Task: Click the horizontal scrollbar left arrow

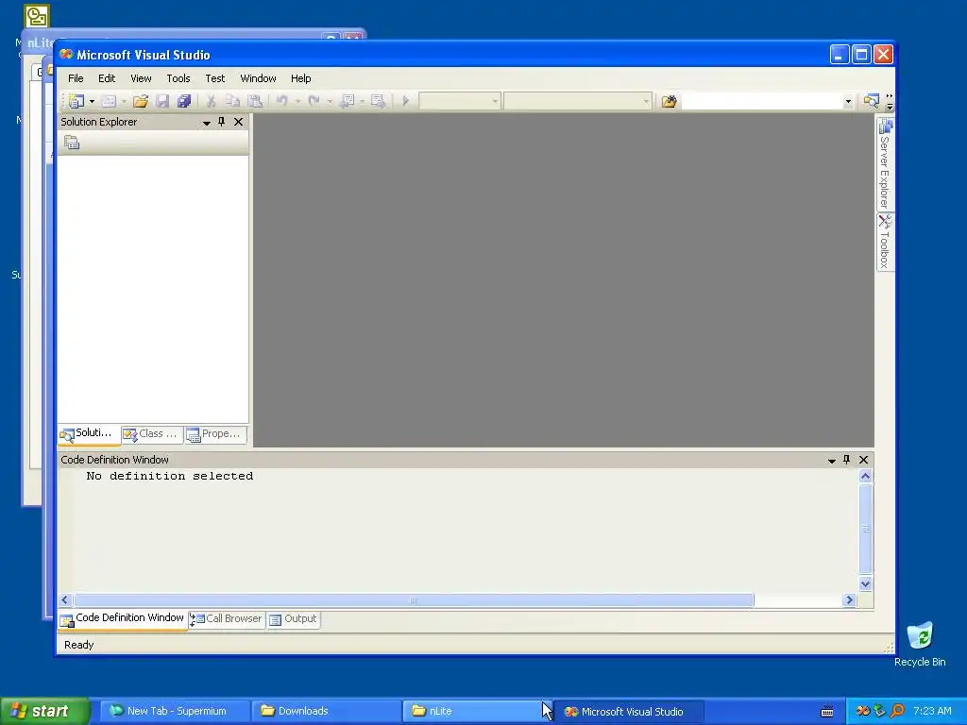Action: click(65, 599)
